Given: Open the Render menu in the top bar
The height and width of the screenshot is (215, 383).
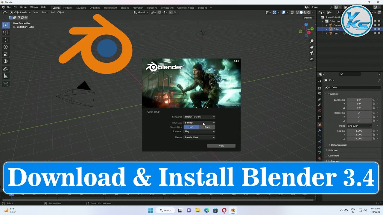Looking at the screenshot, I should [24, 7].
